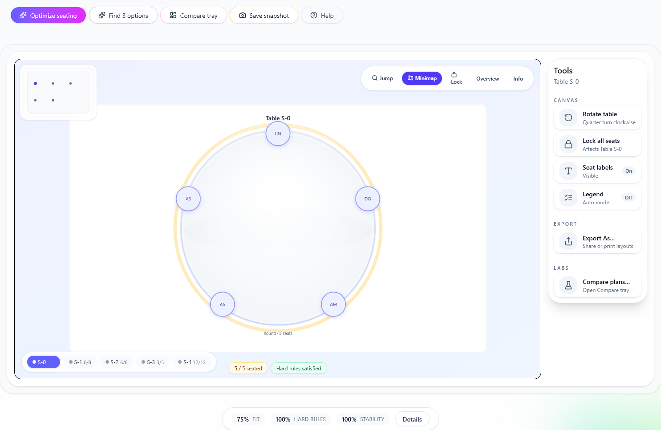Click the Legend checklist icon
The width and height of the screenshot is (661, 430).
pyautogui.click(x=568, y=198)
